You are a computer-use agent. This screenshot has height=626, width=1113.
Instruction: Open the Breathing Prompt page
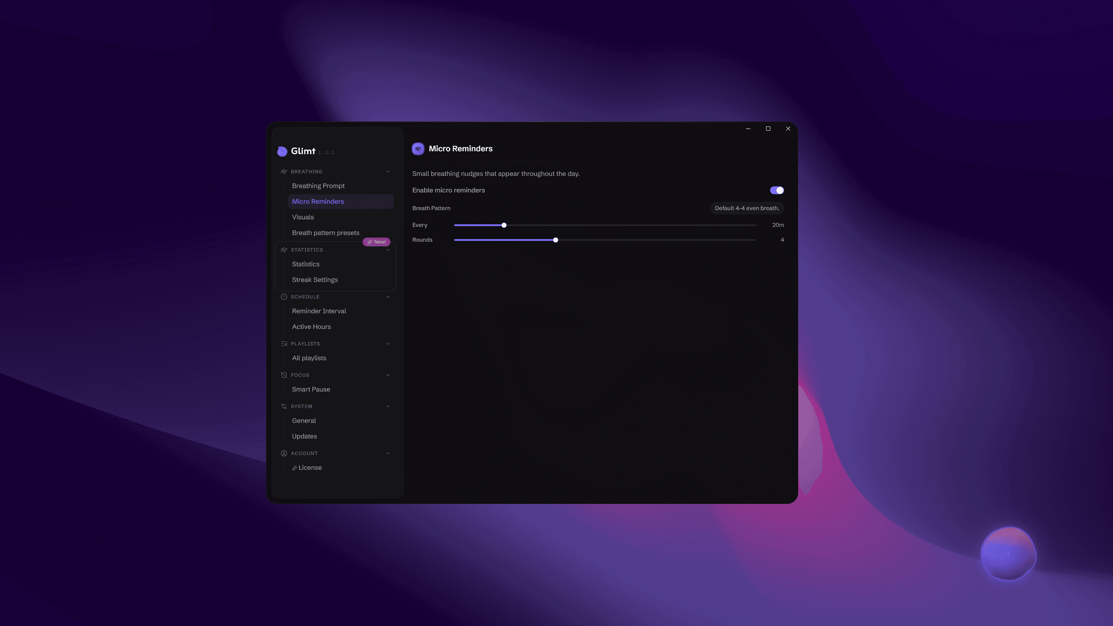pos(341,186)
